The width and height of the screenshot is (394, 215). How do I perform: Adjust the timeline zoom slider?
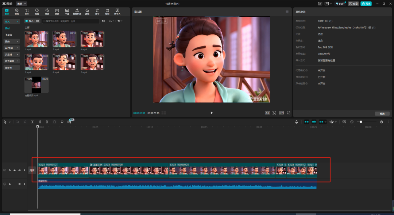(x=361, y=122)
